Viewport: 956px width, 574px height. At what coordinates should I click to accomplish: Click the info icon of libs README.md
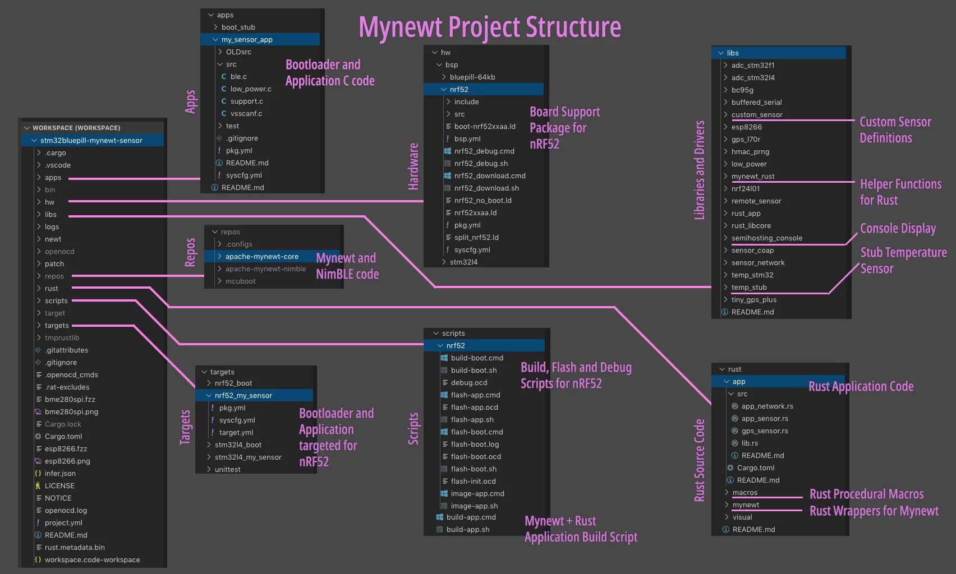(x=725, y=312)
